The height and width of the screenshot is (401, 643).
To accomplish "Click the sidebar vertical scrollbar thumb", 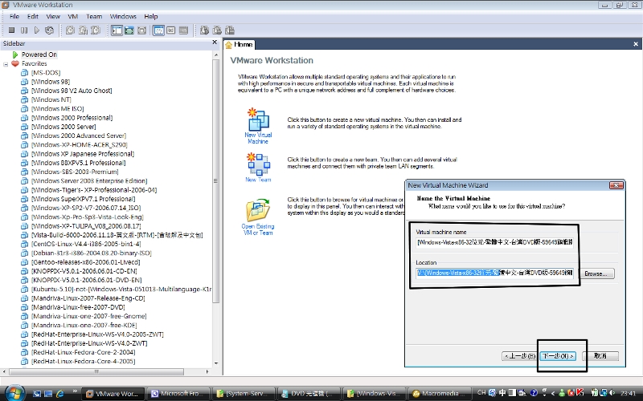I will coord(216,181).
